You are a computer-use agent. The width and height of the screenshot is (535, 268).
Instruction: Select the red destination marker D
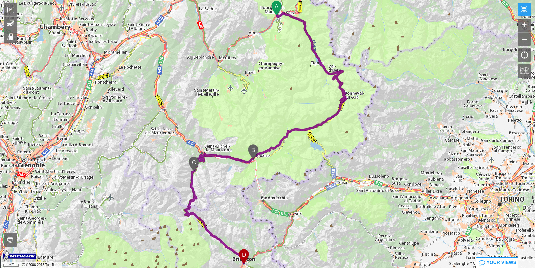(x=244, y=256)
